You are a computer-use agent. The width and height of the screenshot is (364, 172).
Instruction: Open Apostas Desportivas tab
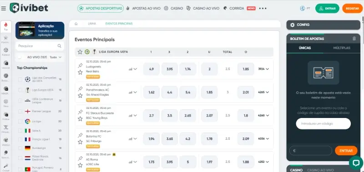(x=101, y=8)
